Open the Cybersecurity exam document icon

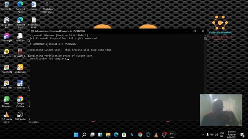click(34, 23)
